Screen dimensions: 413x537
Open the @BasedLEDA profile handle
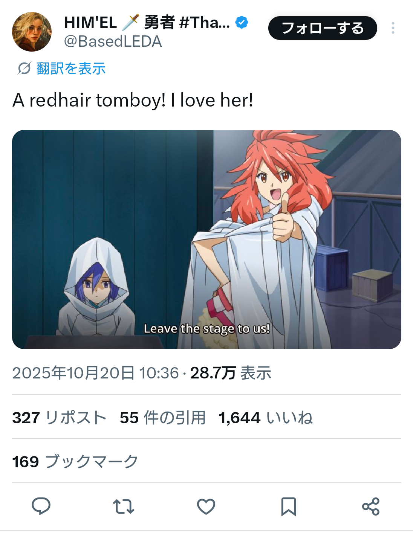pyautogui.click(x=113, y=41)
